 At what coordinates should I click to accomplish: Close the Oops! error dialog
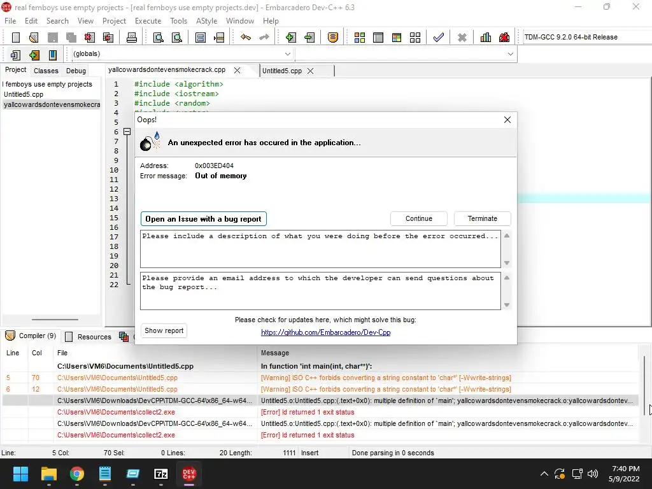pyautogui.click(x=507, y=120)
